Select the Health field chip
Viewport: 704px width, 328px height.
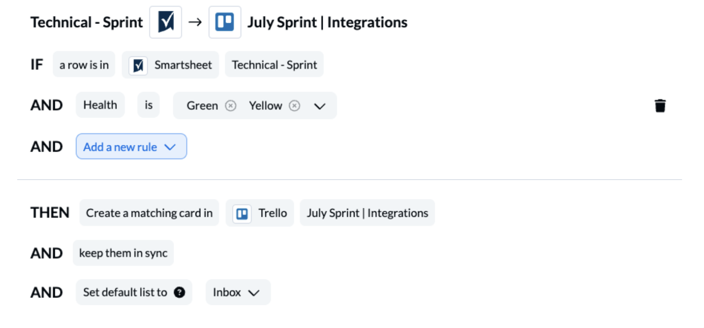tap(100, 105)
